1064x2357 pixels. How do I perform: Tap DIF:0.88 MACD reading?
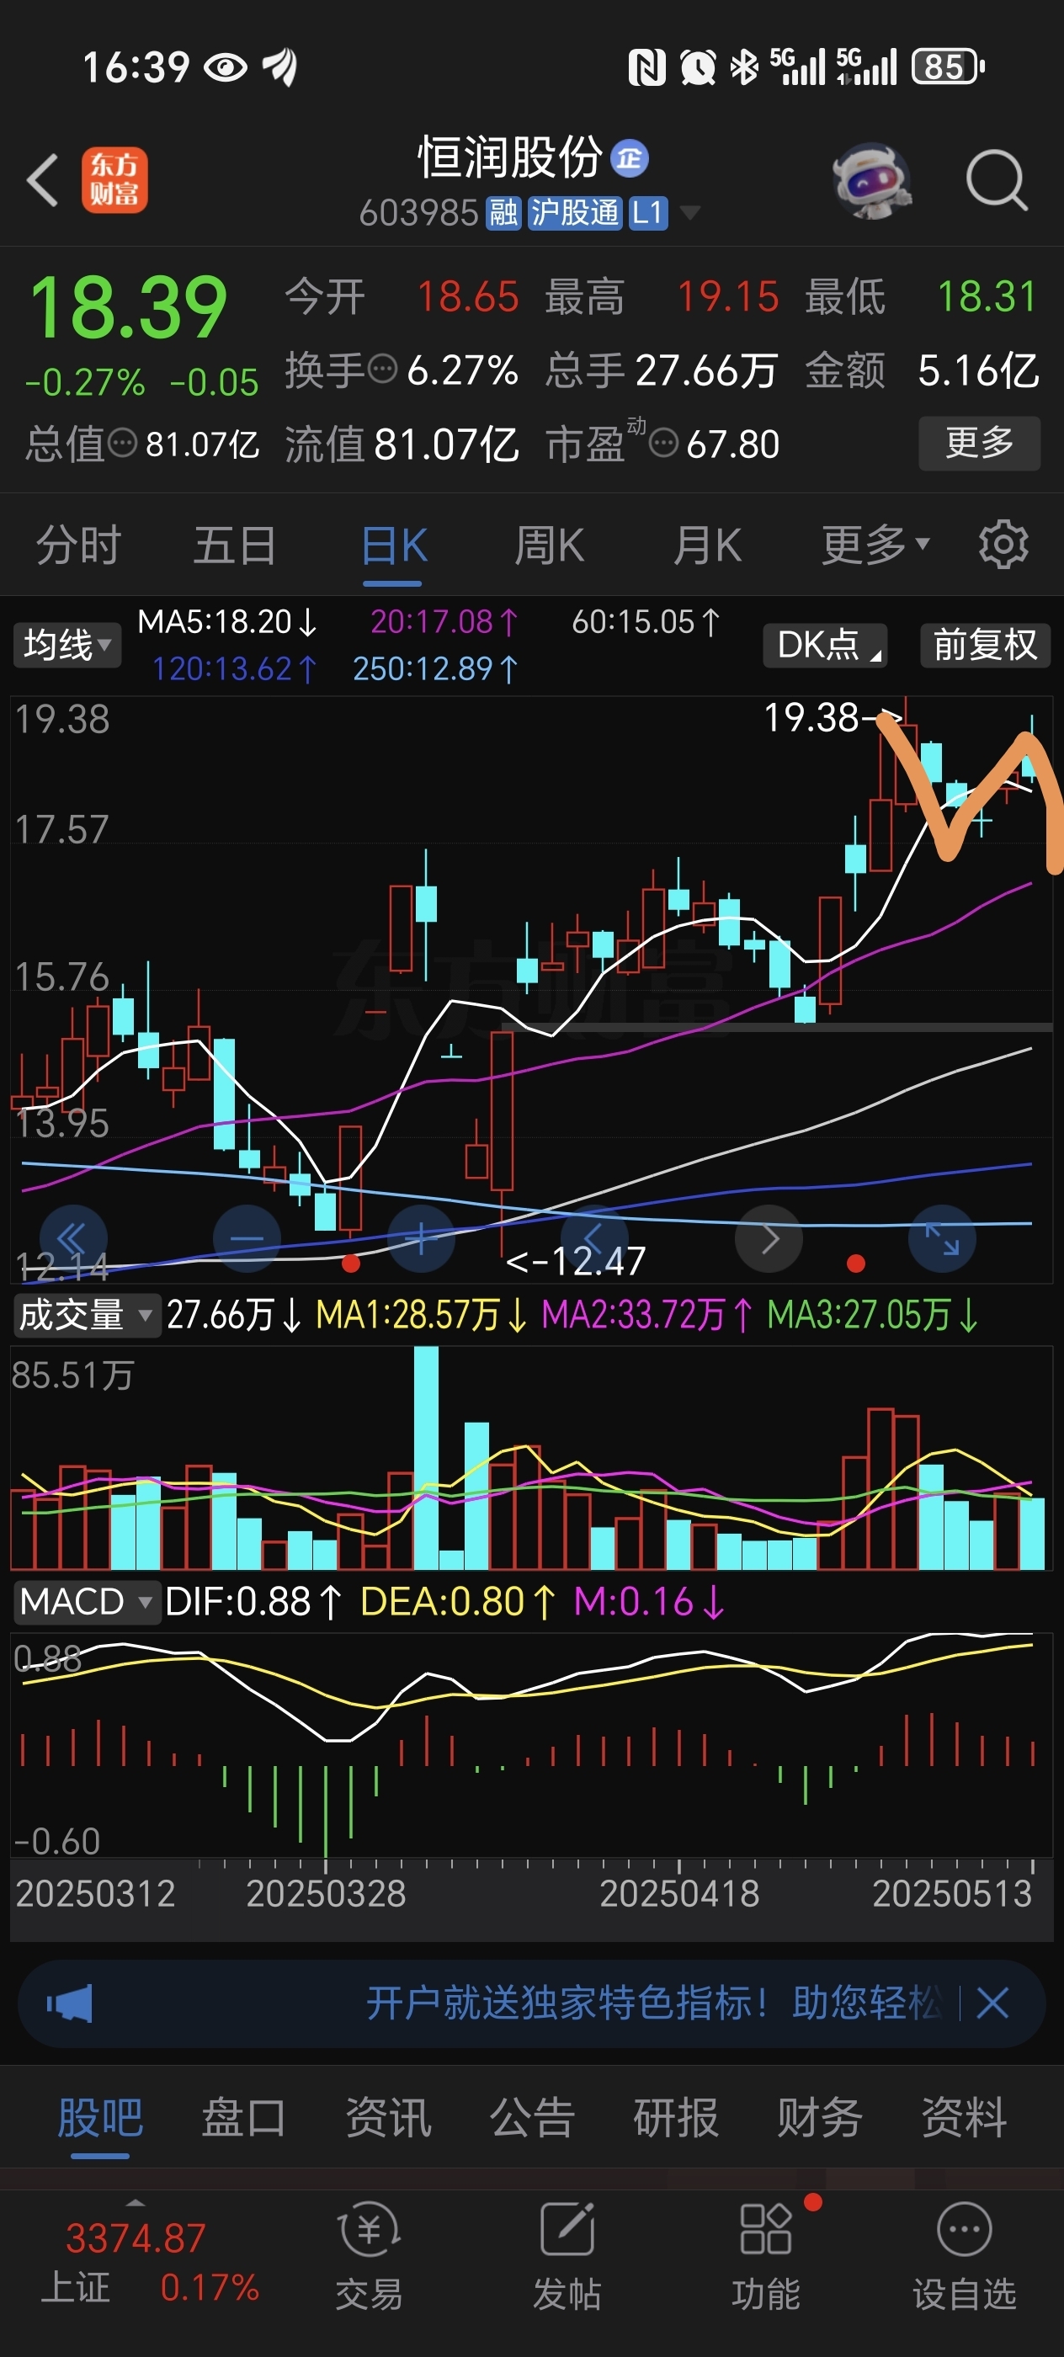click(x=253, y=1602)
